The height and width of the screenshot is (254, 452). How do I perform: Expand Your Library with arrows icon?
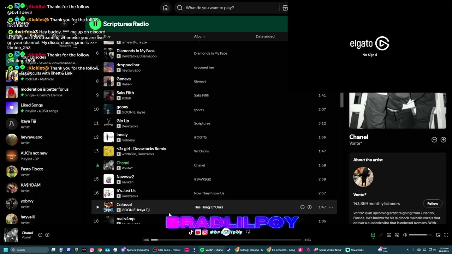tap(75, 23)
